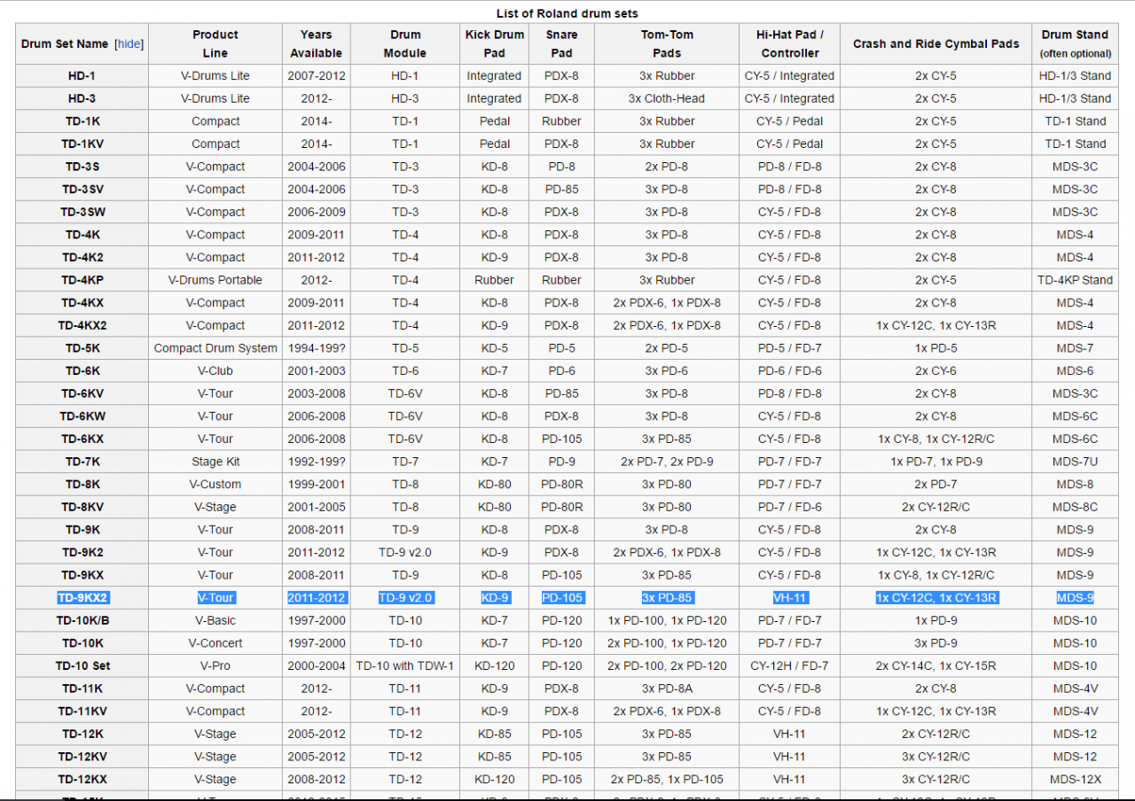Select the TD-1KV drum set name cell
Screen dimensions: 1135x801
82,144
